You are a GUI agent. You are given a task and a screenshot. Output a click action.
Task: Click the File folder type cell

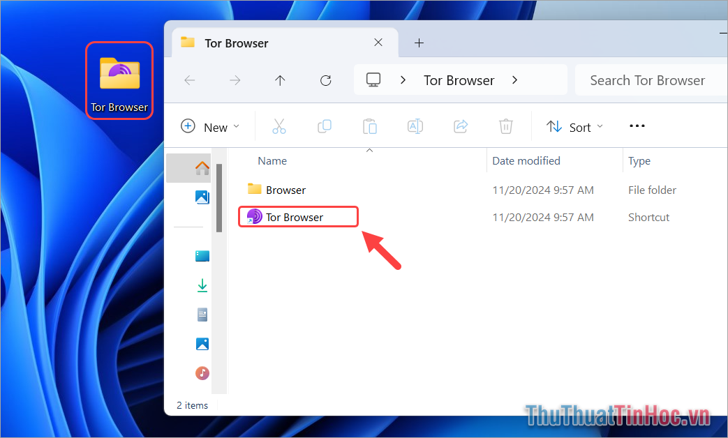(x=652, y=190)
